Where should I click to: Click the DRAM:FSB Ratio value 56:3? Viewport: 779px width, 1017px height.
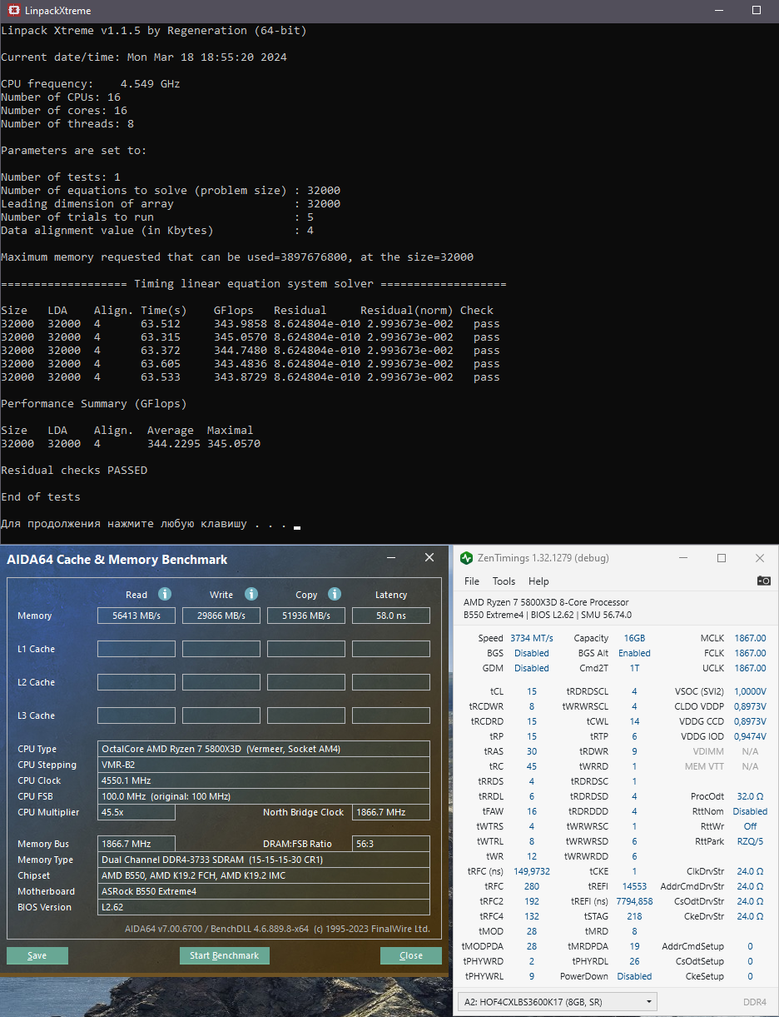click(391, 844)
